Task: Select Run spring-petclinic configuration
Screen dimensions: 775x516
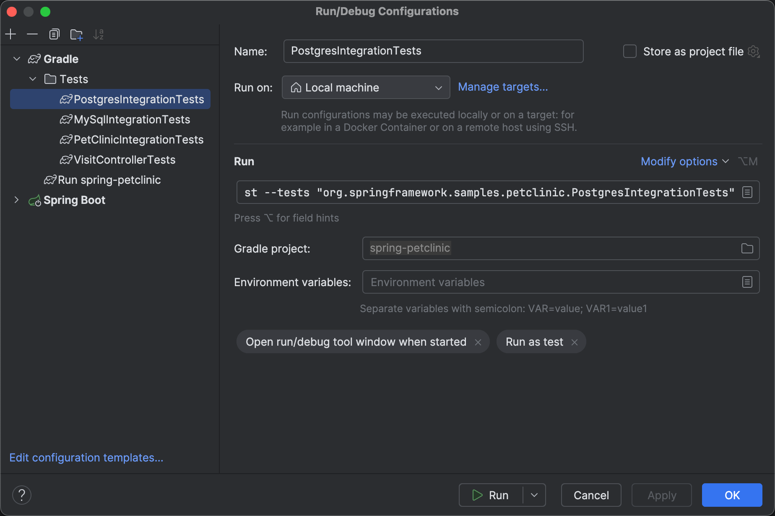Action: (x=109, y=180)
